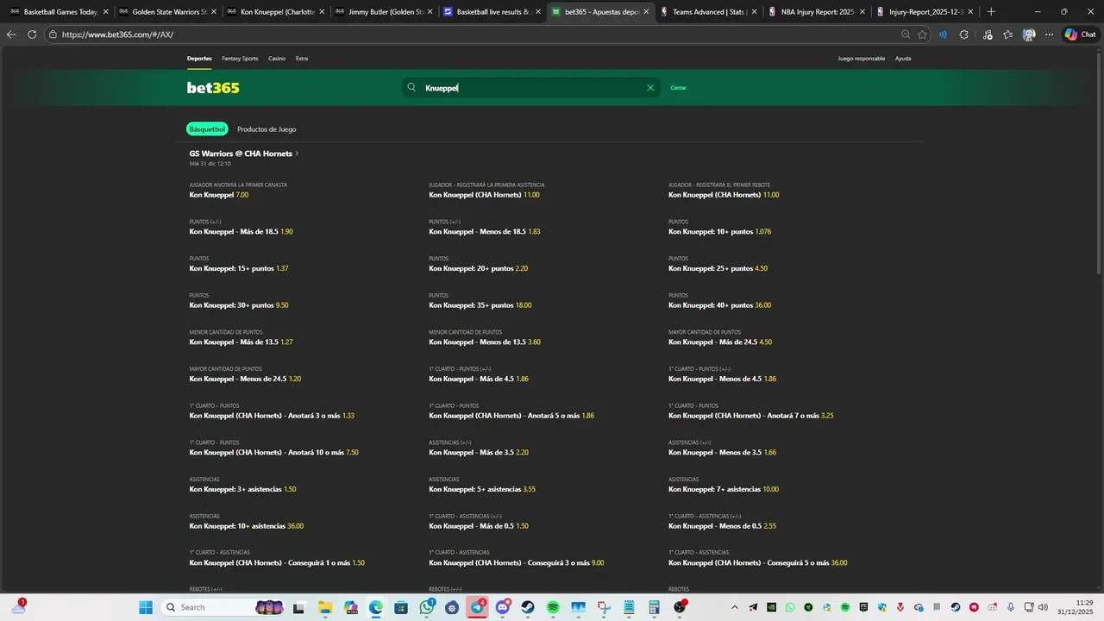
Task: Click the zoom magnifier icon in address bar
Action: 906,34
